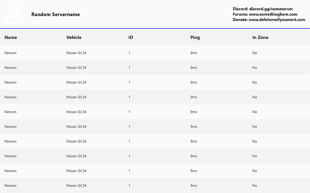Open the Forums link www.somethinghere.com
Screen dimensions: 310x193
[x=273, y=14]
